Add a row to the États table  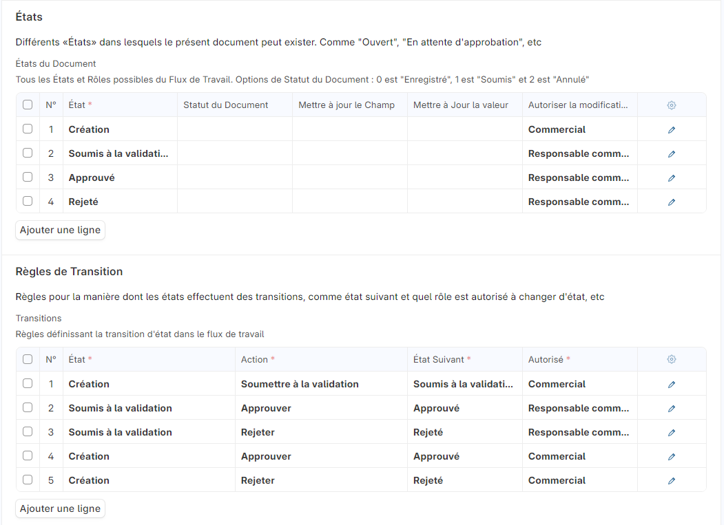pos(60,230)
